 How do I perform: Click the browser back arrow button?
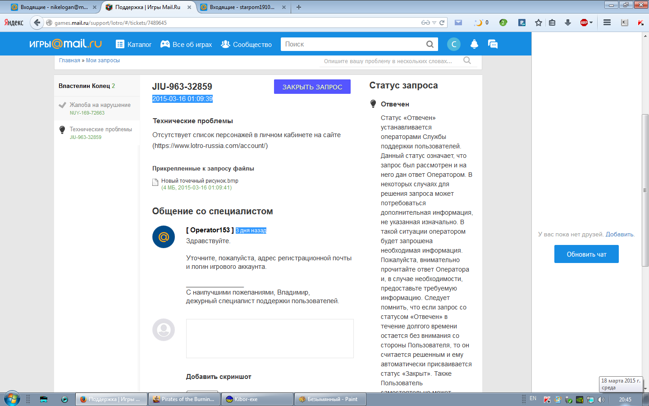point(37,23)
